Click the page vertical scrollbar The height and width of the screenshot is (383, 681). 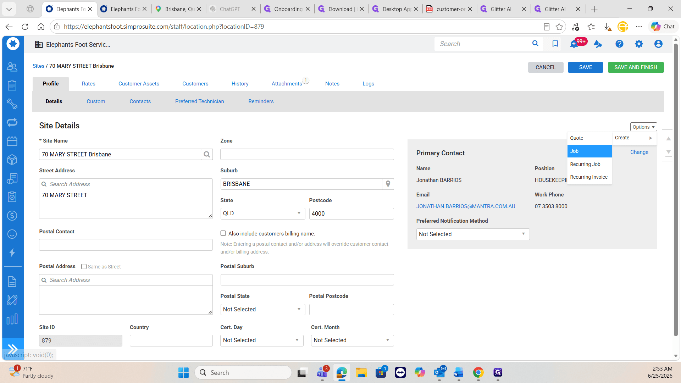(x=676, y=190)
